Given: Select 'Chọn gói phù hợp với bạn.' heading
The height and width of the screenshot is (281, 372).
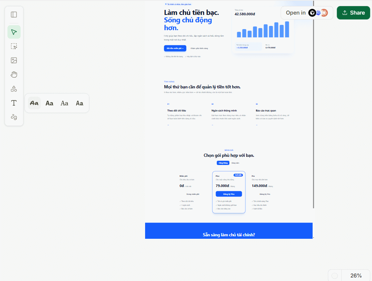Looking at the screenshot, I should point(229,155).
